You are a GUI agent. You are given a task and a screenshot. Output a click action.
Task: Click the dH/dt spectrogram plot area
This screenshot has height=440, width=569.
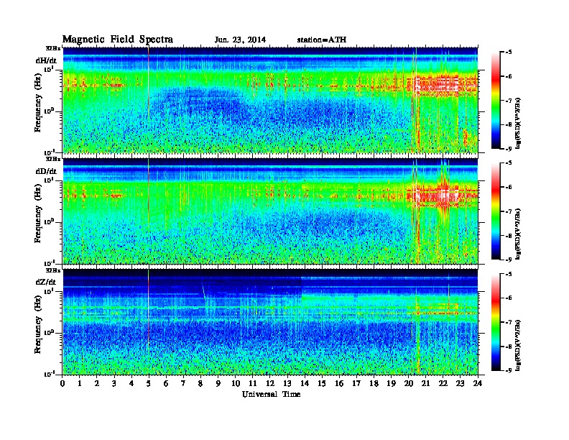click(270, 100)
